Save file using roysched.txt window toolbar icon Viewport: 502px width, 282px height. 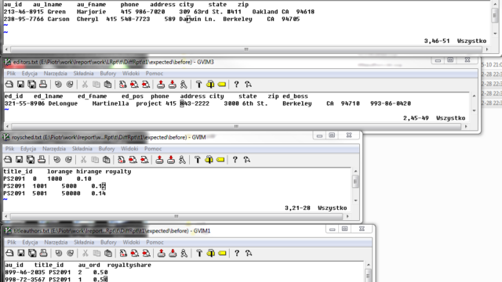click(x=19, y=160)
